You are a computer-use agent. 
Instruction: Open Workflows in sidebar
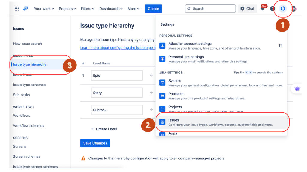click(22, 116)
